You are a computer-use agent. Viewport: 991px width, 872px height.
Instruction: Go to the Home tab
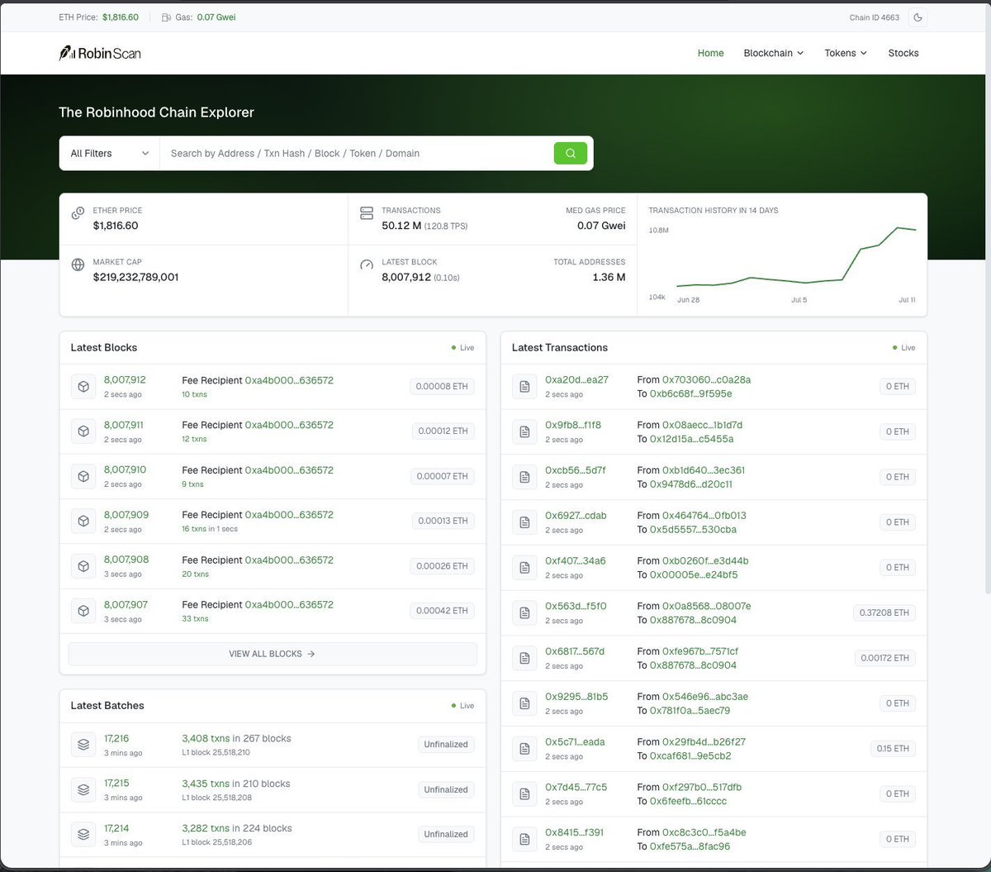[x=710, y=53]
